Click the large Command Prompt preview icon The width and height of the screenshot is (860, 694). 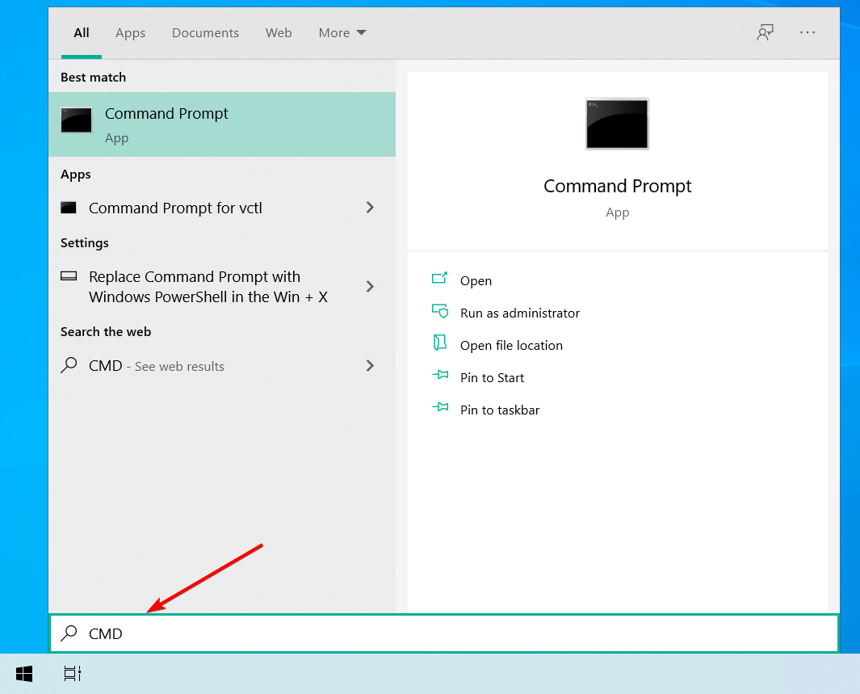coord(617,124)
